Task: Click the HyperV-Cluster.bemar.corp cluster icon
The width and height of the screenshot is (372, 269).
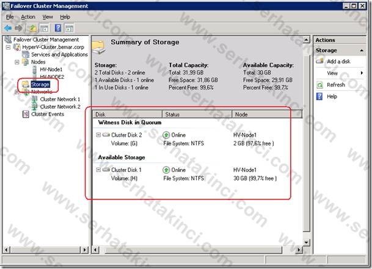Action: coord(17,47)
